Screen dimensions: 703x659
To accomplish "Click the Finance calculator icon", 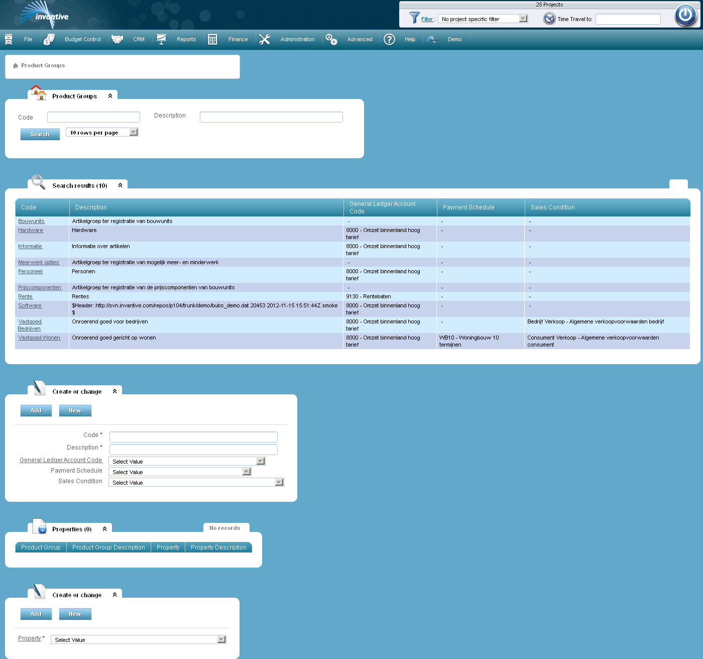I will (212, 39).
